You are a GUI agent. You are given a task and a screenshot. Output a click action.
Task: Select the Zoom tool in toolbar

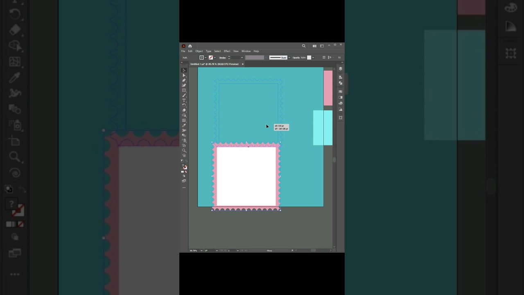[184, 150]
